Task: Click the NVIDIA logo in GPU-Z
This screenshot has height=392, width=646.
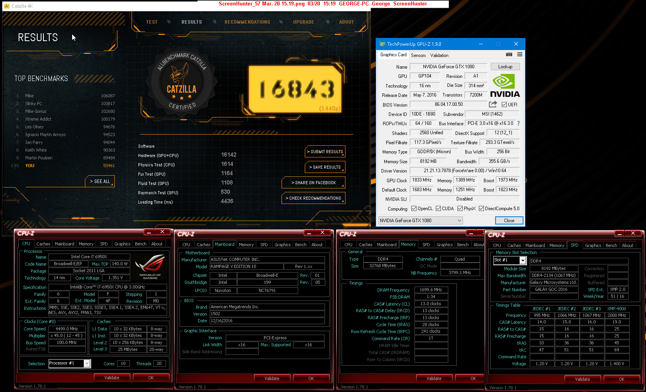Action: (x=505, y=86)
